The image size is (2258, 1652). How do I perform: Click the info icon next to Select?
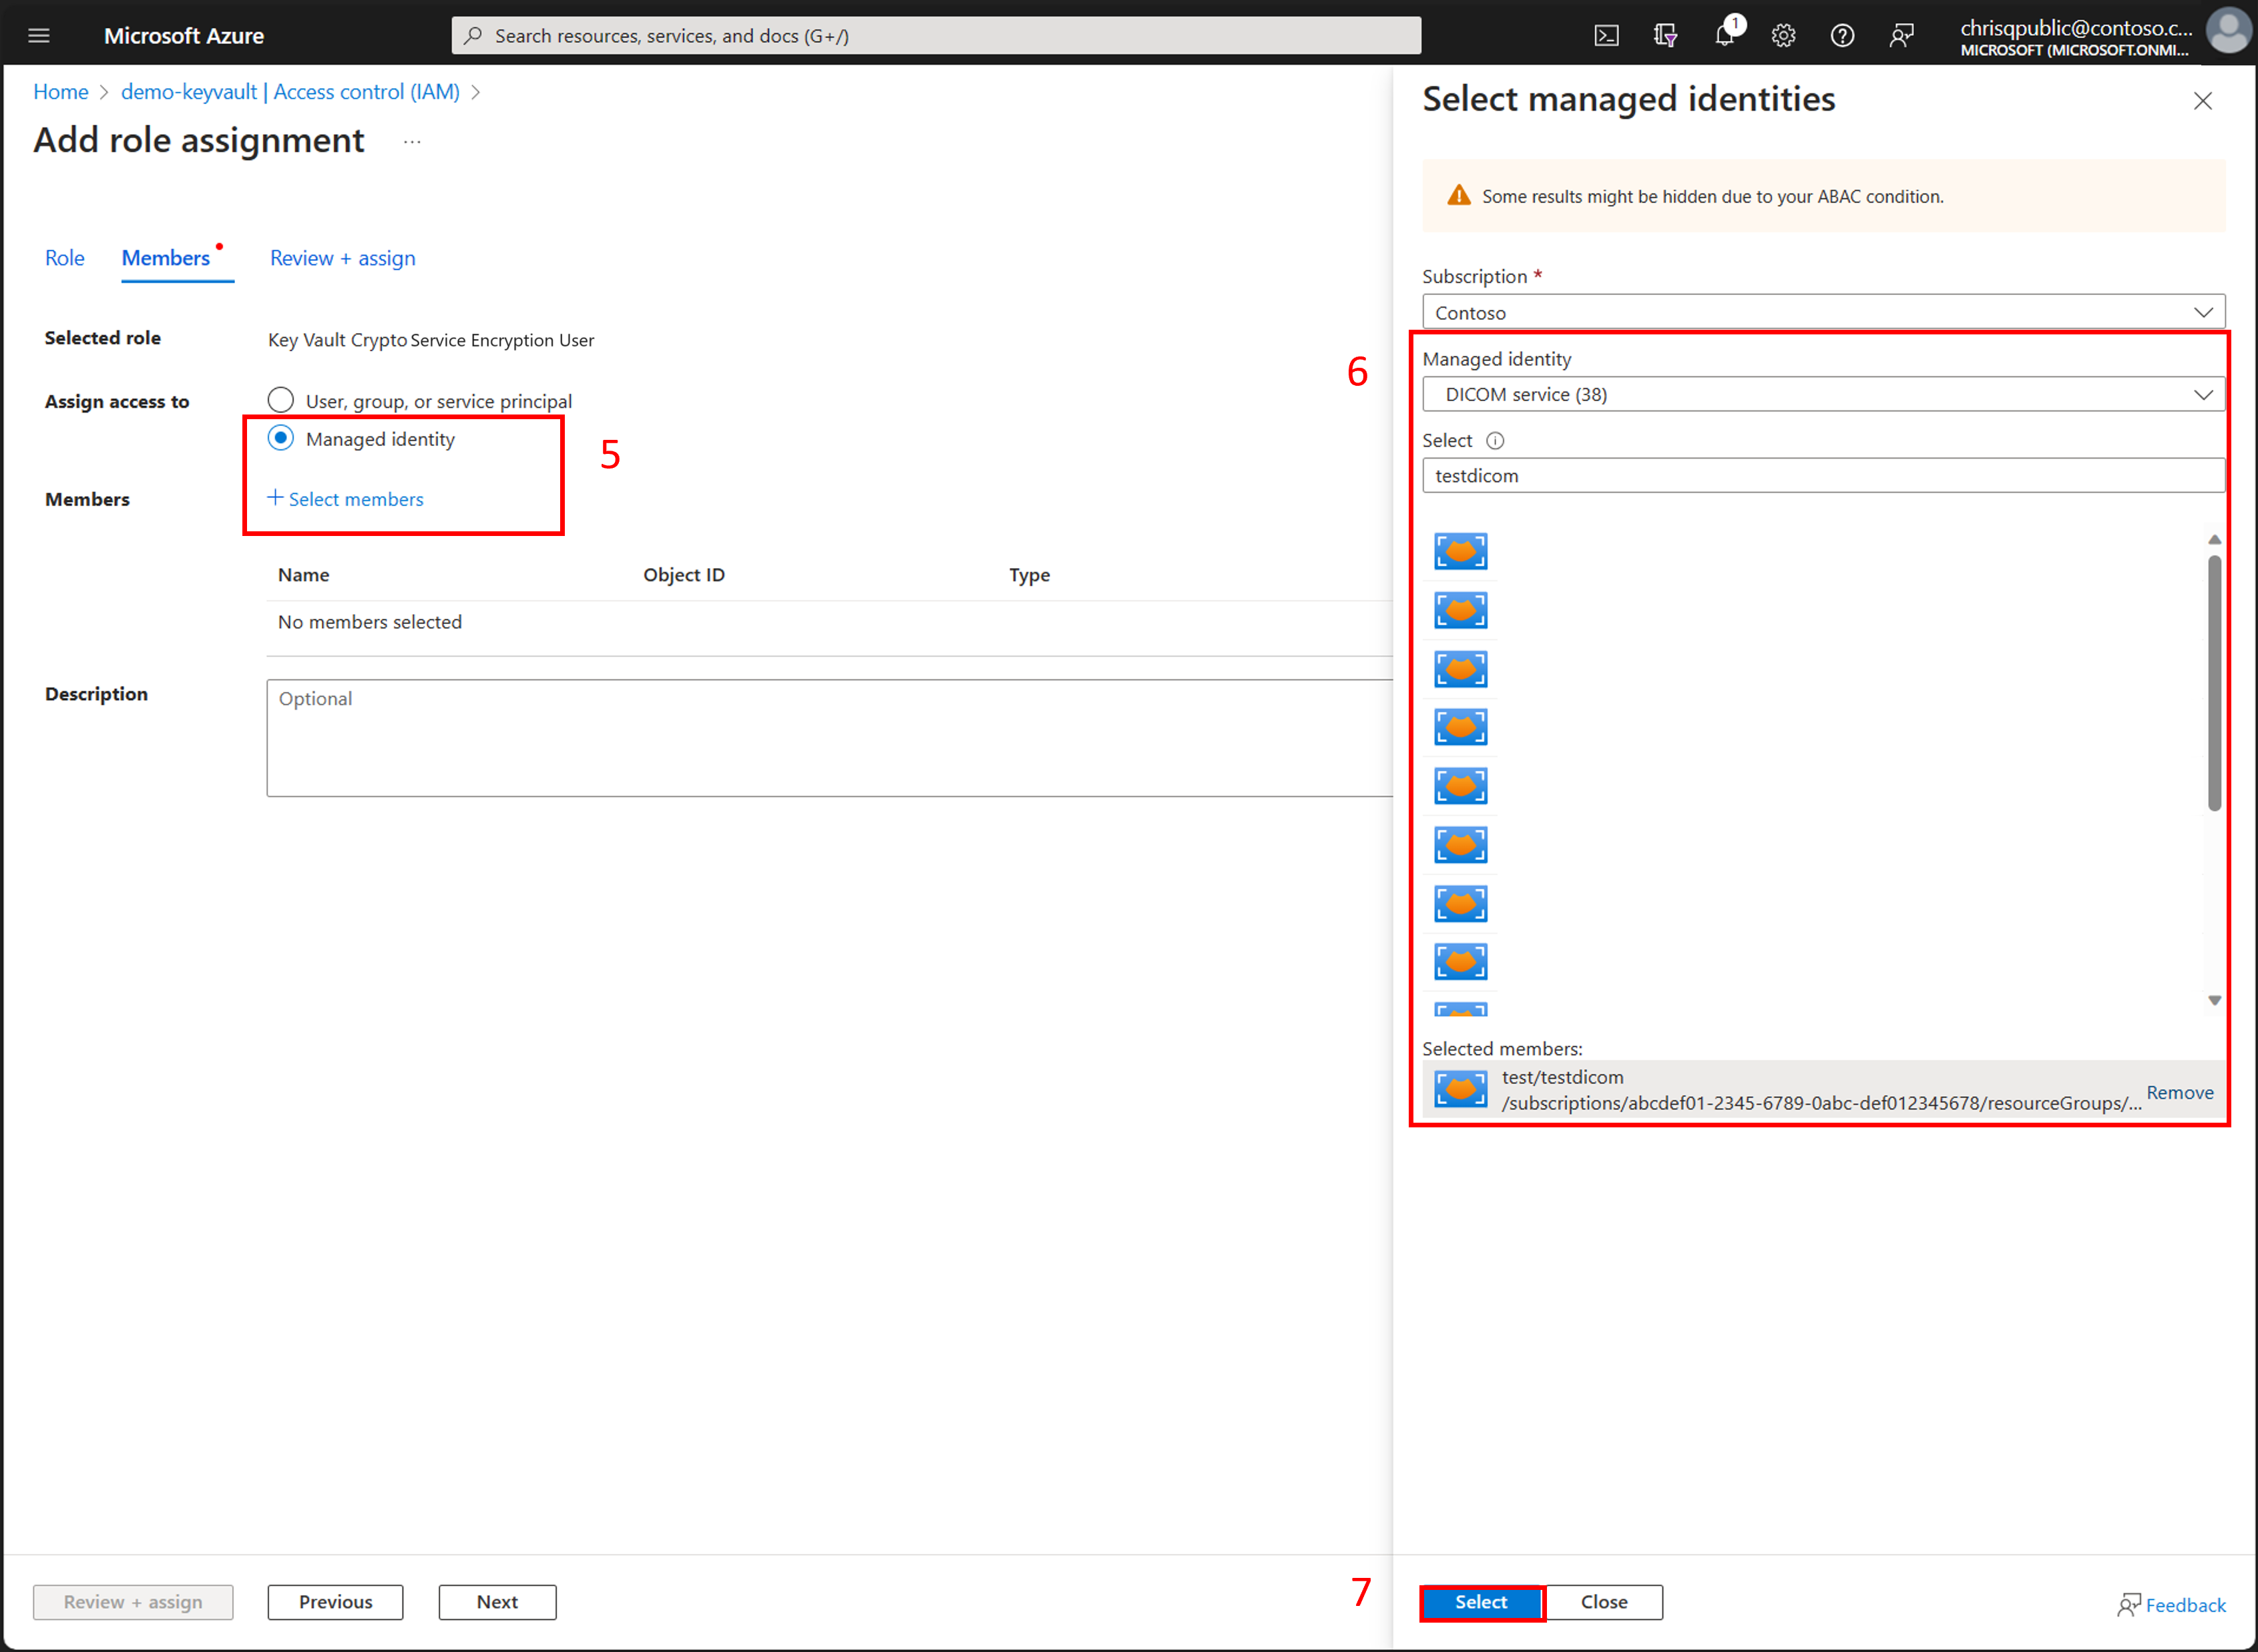click(1495, 441)
